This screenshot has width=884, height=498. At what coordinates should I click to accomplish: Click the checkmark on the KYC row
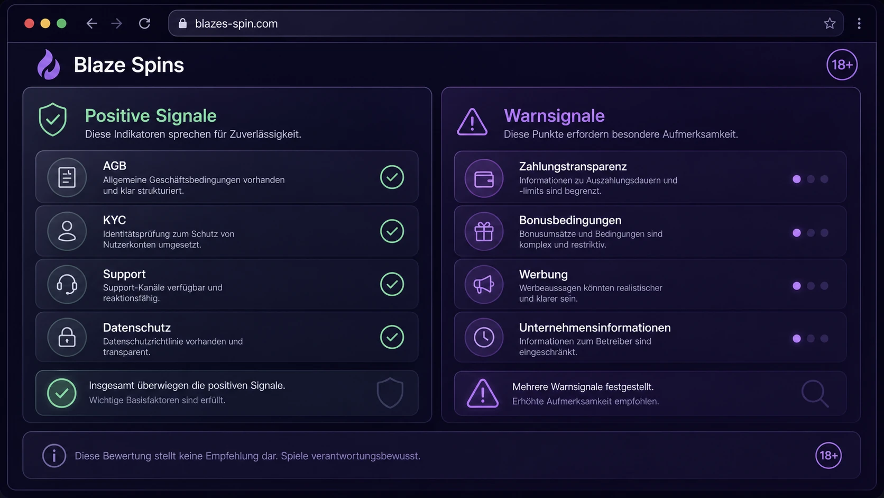coord(392,231)
